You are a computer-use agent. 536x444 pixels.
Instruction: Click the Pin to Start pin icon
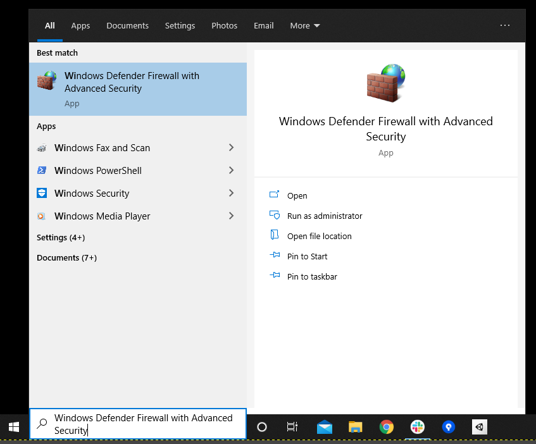pyautogui.click(x=275, y=255)
